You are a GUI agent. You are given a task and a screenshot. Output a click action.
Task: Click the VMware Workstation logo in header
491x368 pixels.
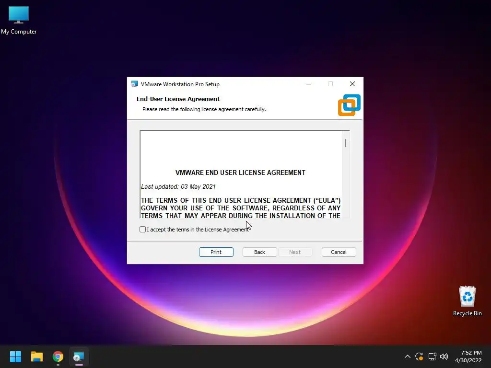click(x=349, y=105)
